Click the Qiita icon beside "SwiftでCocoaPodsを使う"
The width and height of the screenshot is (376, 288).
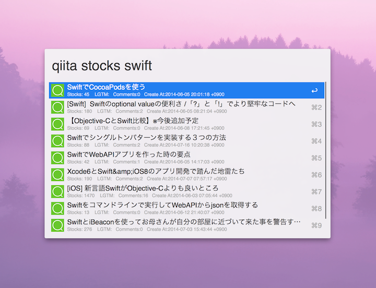click(57, 90)
